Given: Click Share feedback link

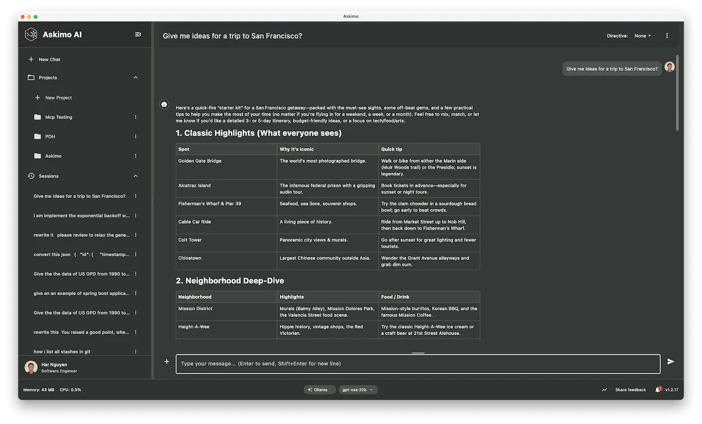Looking at the screenshot, I should (630, 390).
